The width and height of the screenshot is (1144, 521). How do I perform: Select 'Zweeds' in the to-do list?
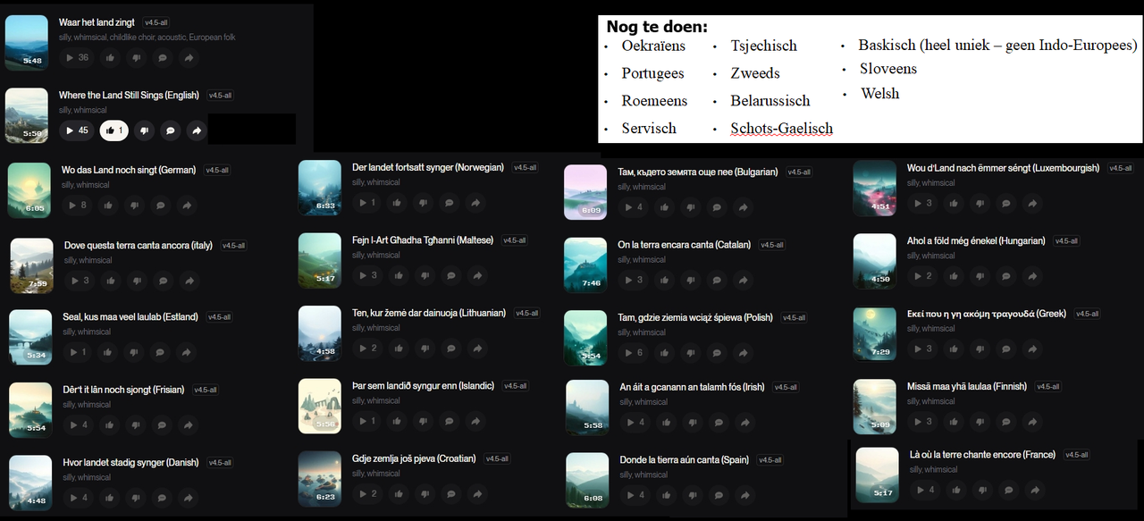[x=755, y=73]
